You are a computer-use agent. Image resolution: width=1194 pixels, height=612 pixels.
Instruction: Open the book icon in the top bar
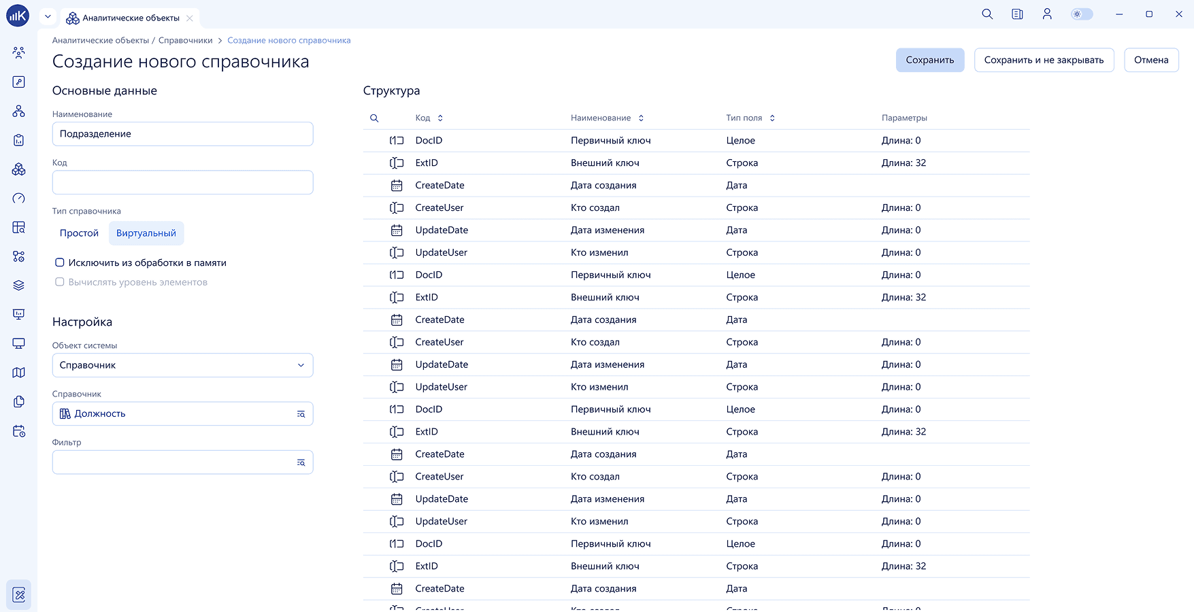tap(1017, 14)
